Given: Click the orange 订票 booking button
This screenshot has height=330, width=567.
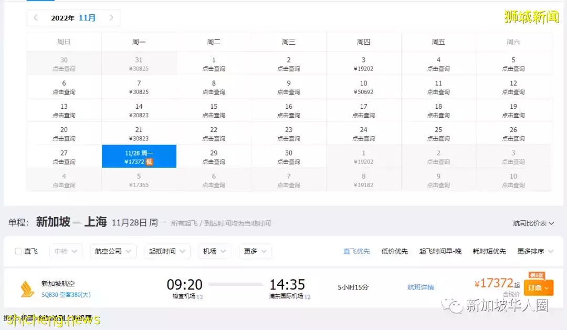Looking at the screenshot, I should click(x=538, y=288).
